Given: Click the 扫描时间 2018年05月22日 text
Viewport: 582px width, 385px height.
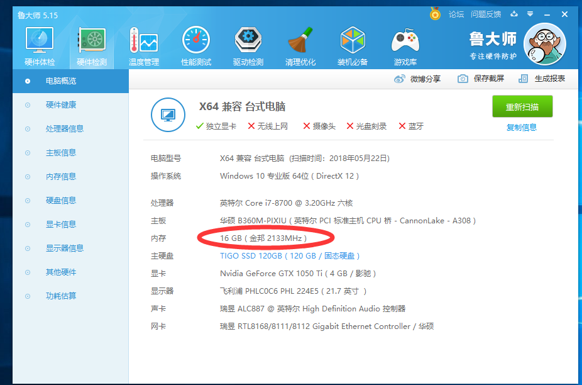Looking at the screenshot, I should [339, 159].
